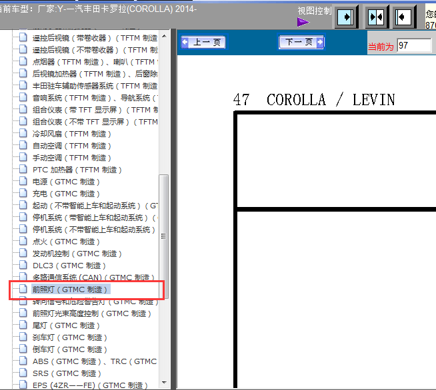The image size is (436, 390).
Task: Select 多路通信系统 (CAN) entry
Action: [x=93, y=277]
